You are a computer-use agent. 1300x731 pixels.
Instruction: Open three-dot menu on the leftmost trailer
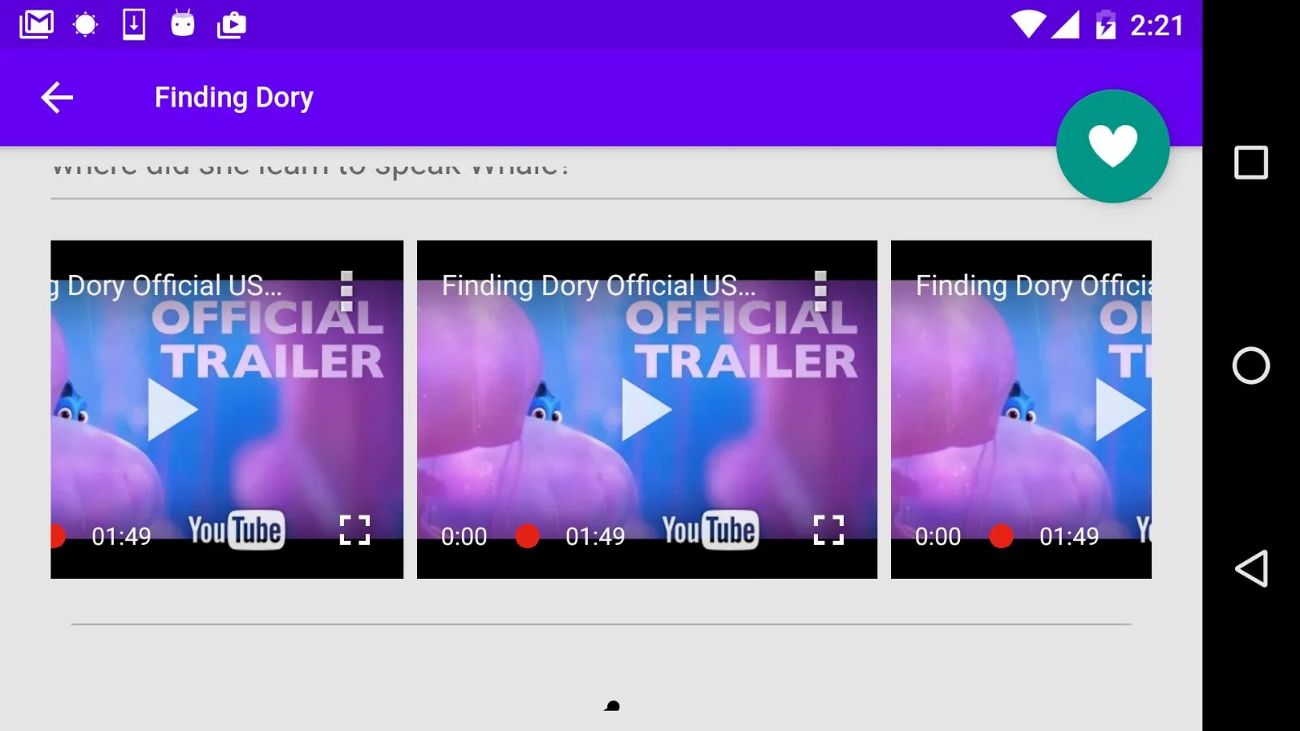(346, 291)
